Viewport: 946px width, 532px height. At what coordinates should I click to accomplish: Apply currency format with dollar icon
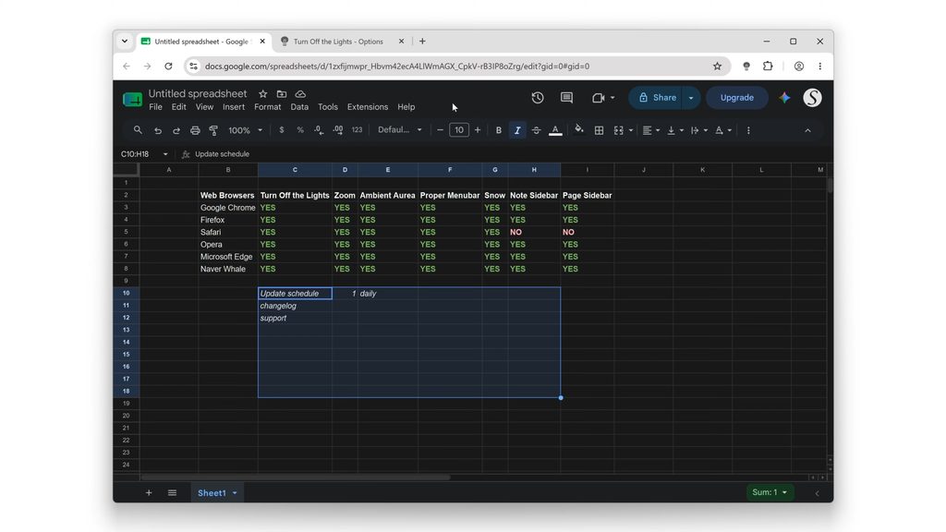tap(281, 130)
